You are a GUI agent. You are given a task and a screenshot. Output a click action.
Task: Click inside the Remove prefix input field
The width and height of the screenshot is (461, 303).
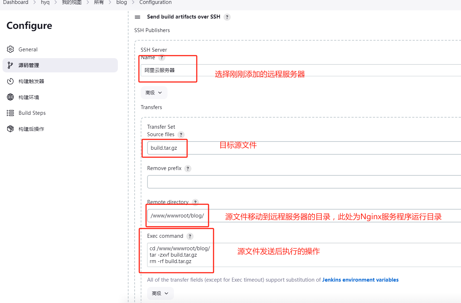[250, 181]
